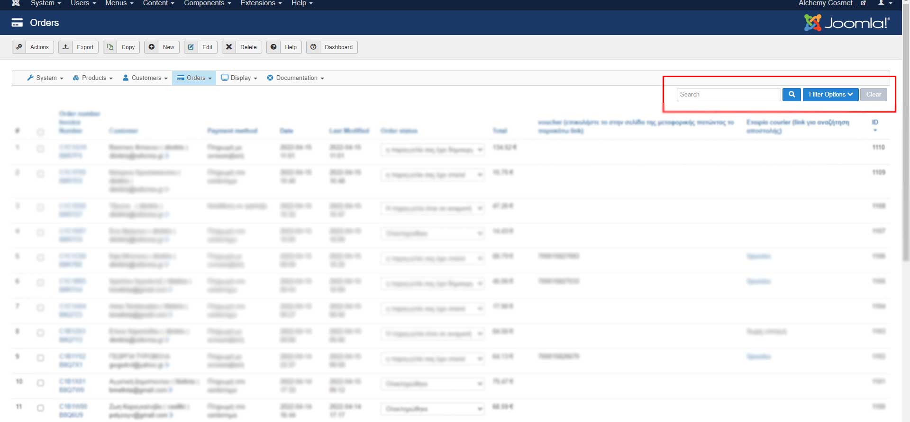The height and width of the screenshot is (422, 910).
Task: Click the Delete toolbar button
Action: point(242,47)
